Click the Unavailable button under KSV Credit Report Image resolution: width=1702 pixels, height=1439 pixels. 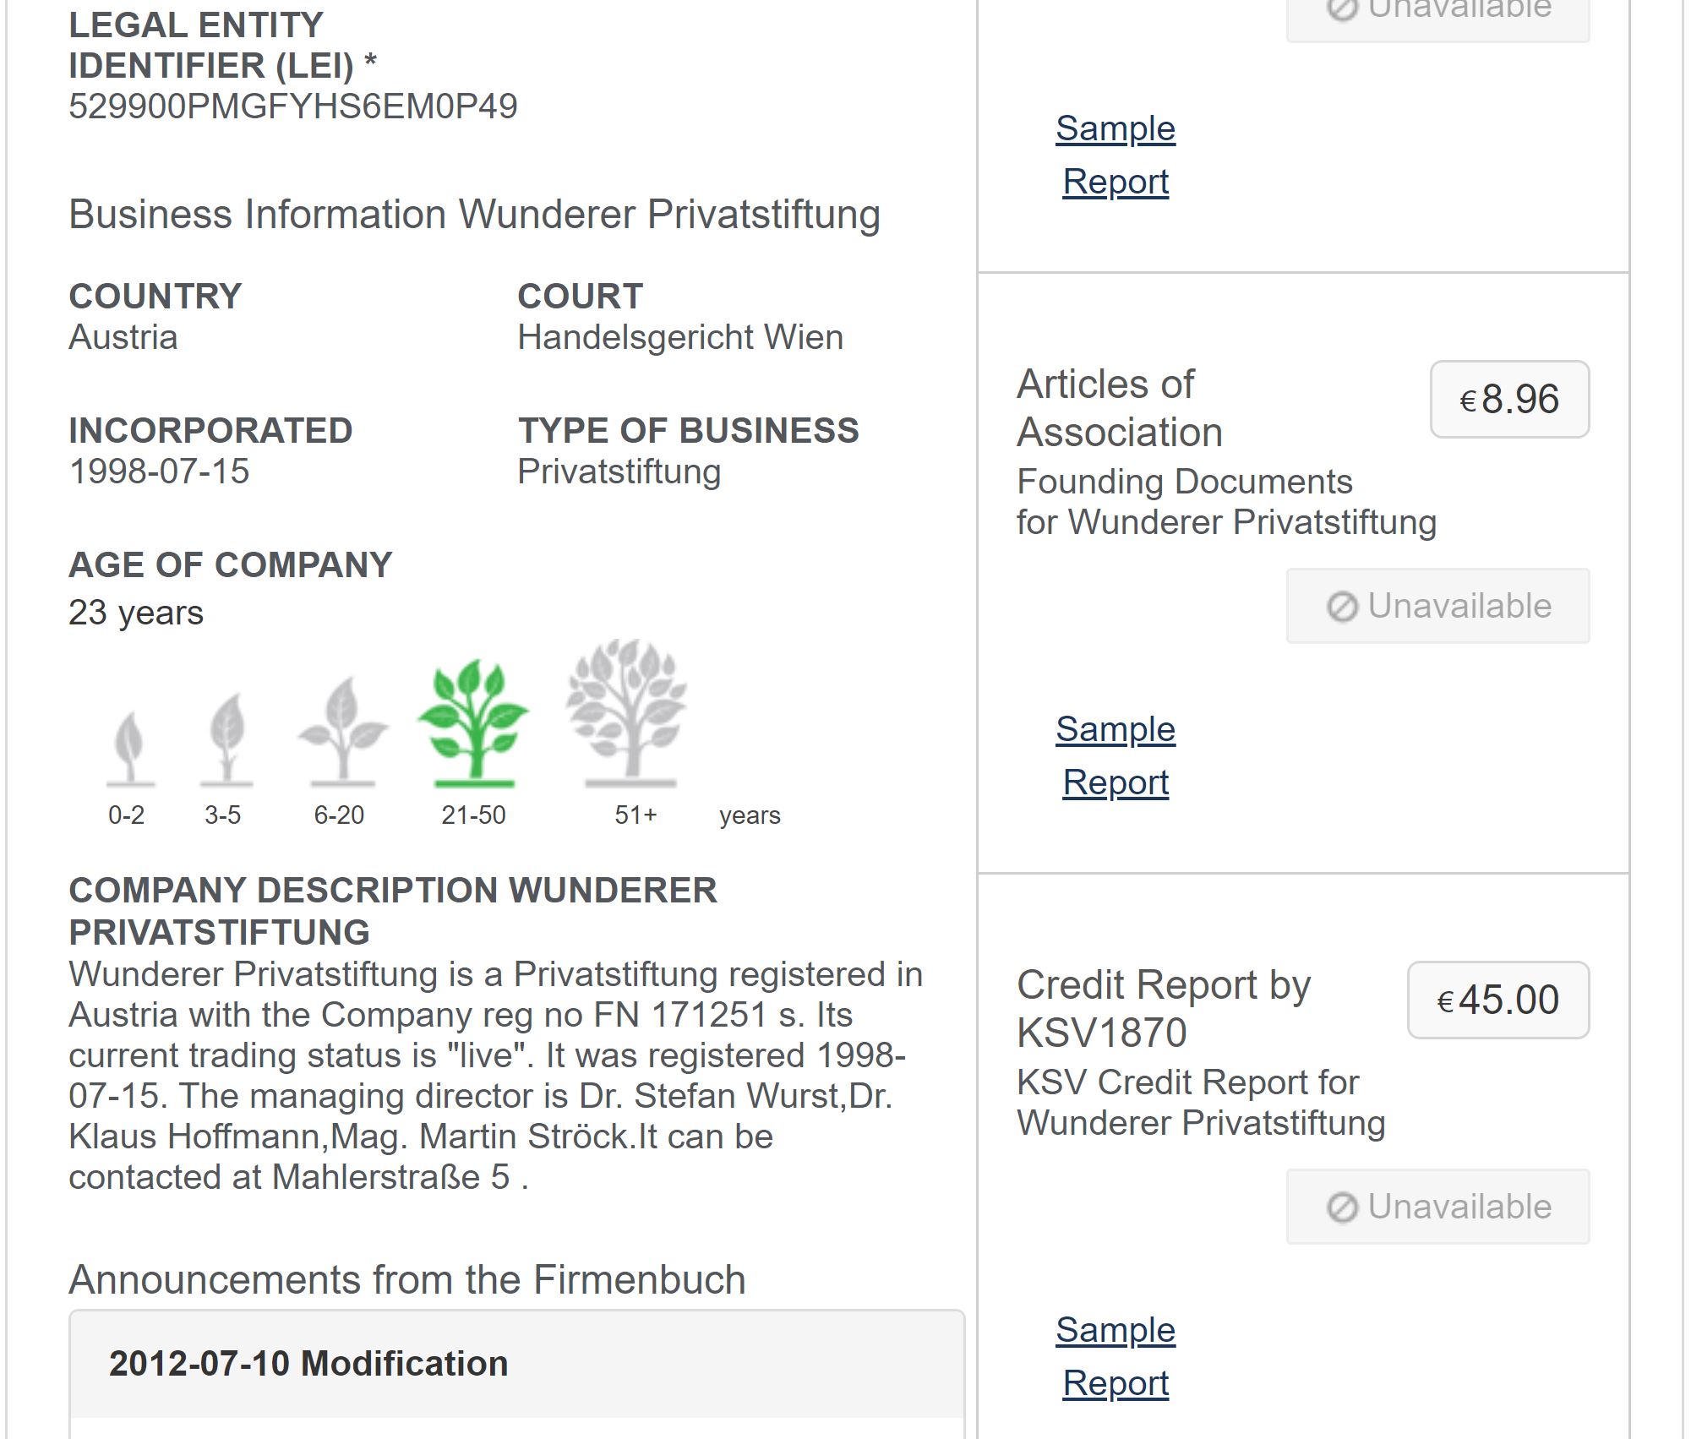point(1437,1207)
